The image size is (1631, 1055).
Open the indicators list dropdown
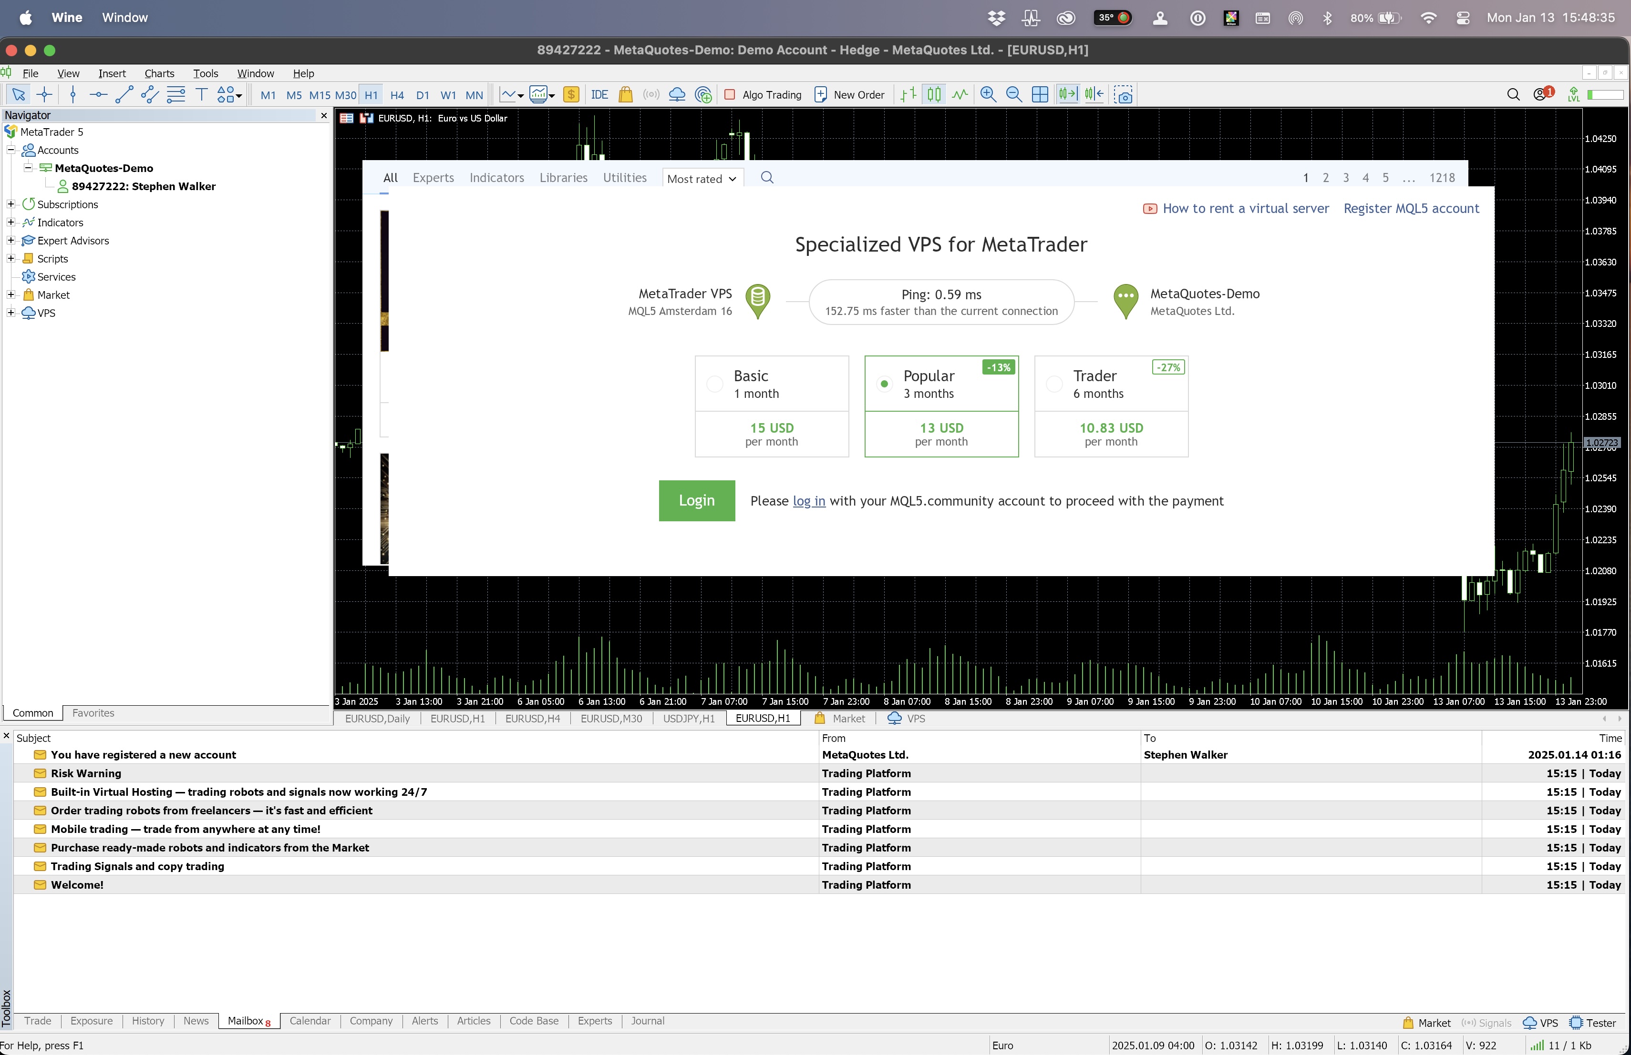pos(542,94)
